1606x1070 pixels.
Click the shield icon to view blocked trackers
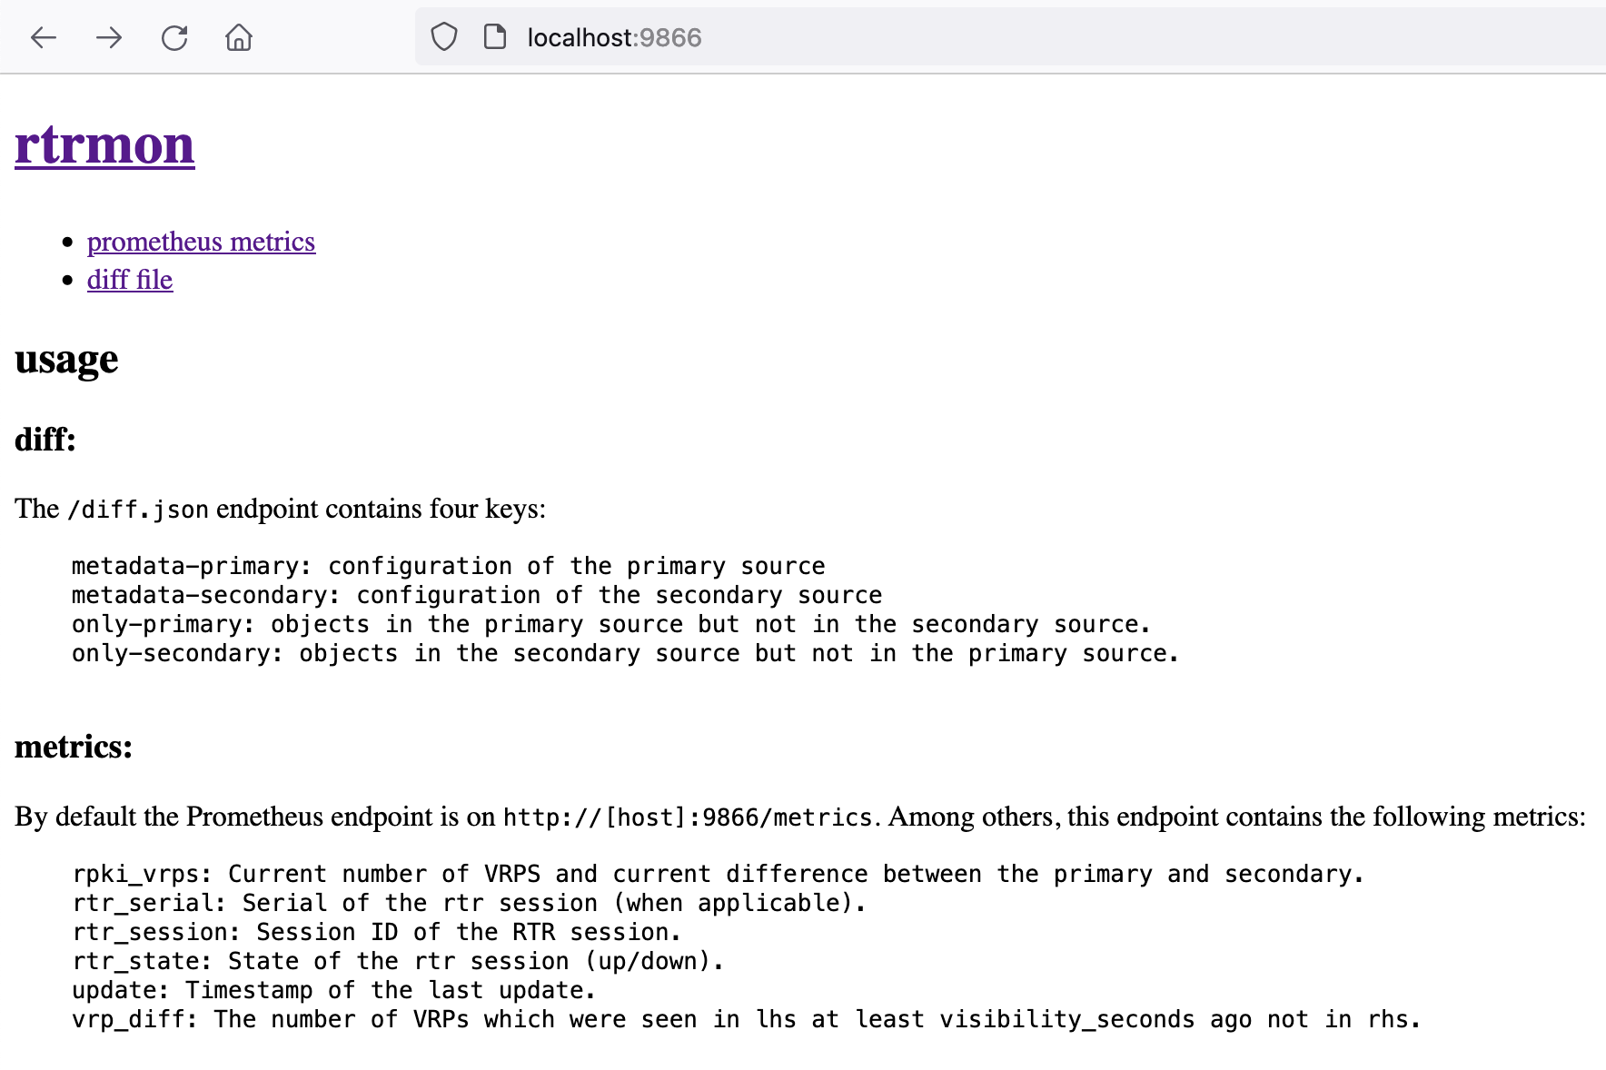tap(444, 37)
